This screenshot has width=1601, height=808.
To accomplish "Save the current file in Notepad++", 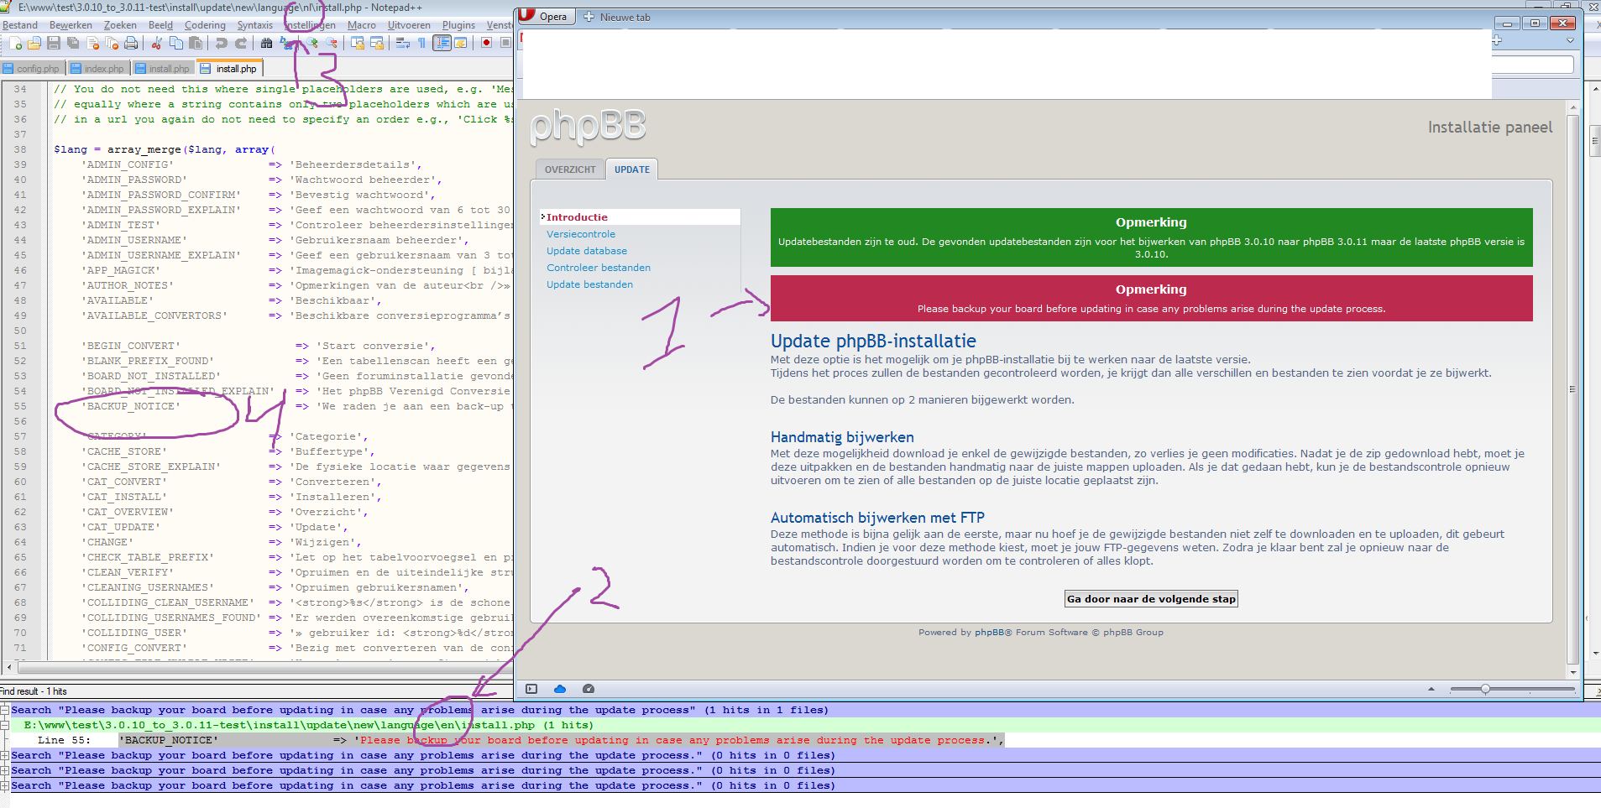I will [54, 43].
